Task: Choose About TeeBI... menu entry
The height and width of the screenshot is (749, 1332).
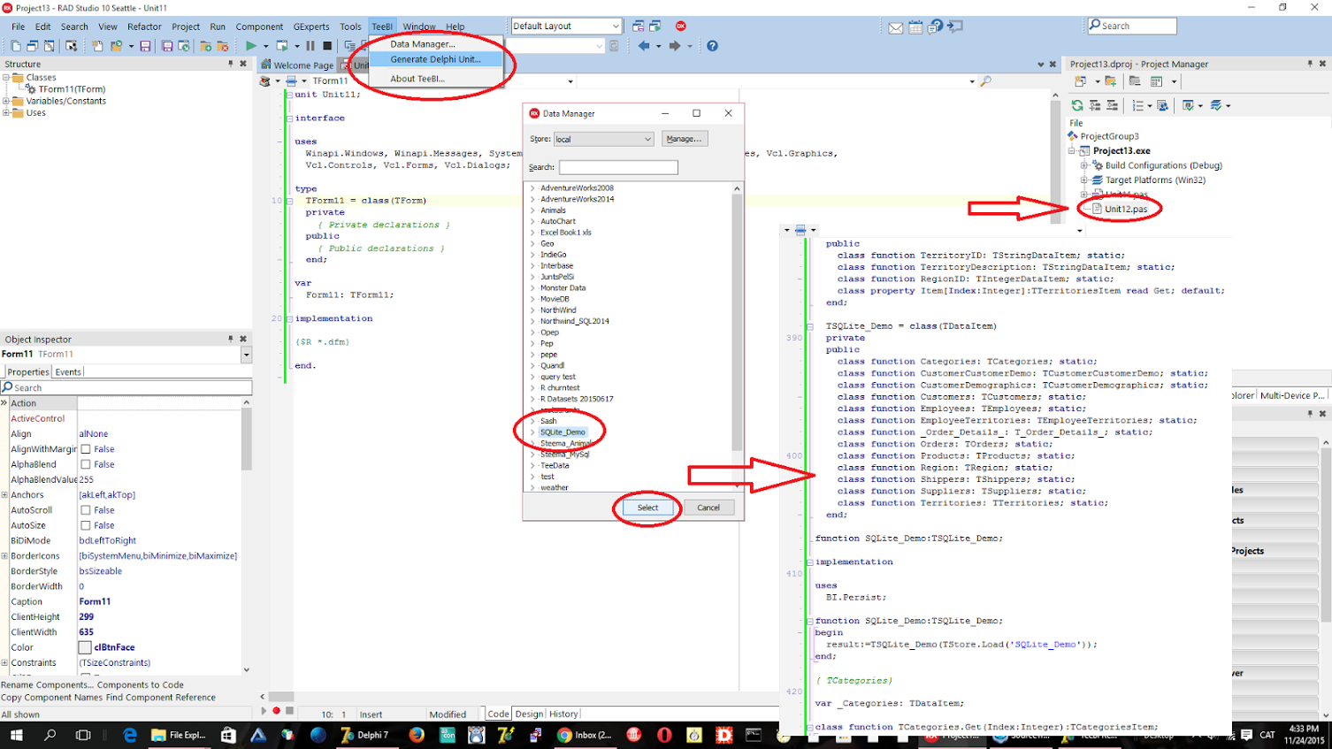Action: click(x=417, y=79)
